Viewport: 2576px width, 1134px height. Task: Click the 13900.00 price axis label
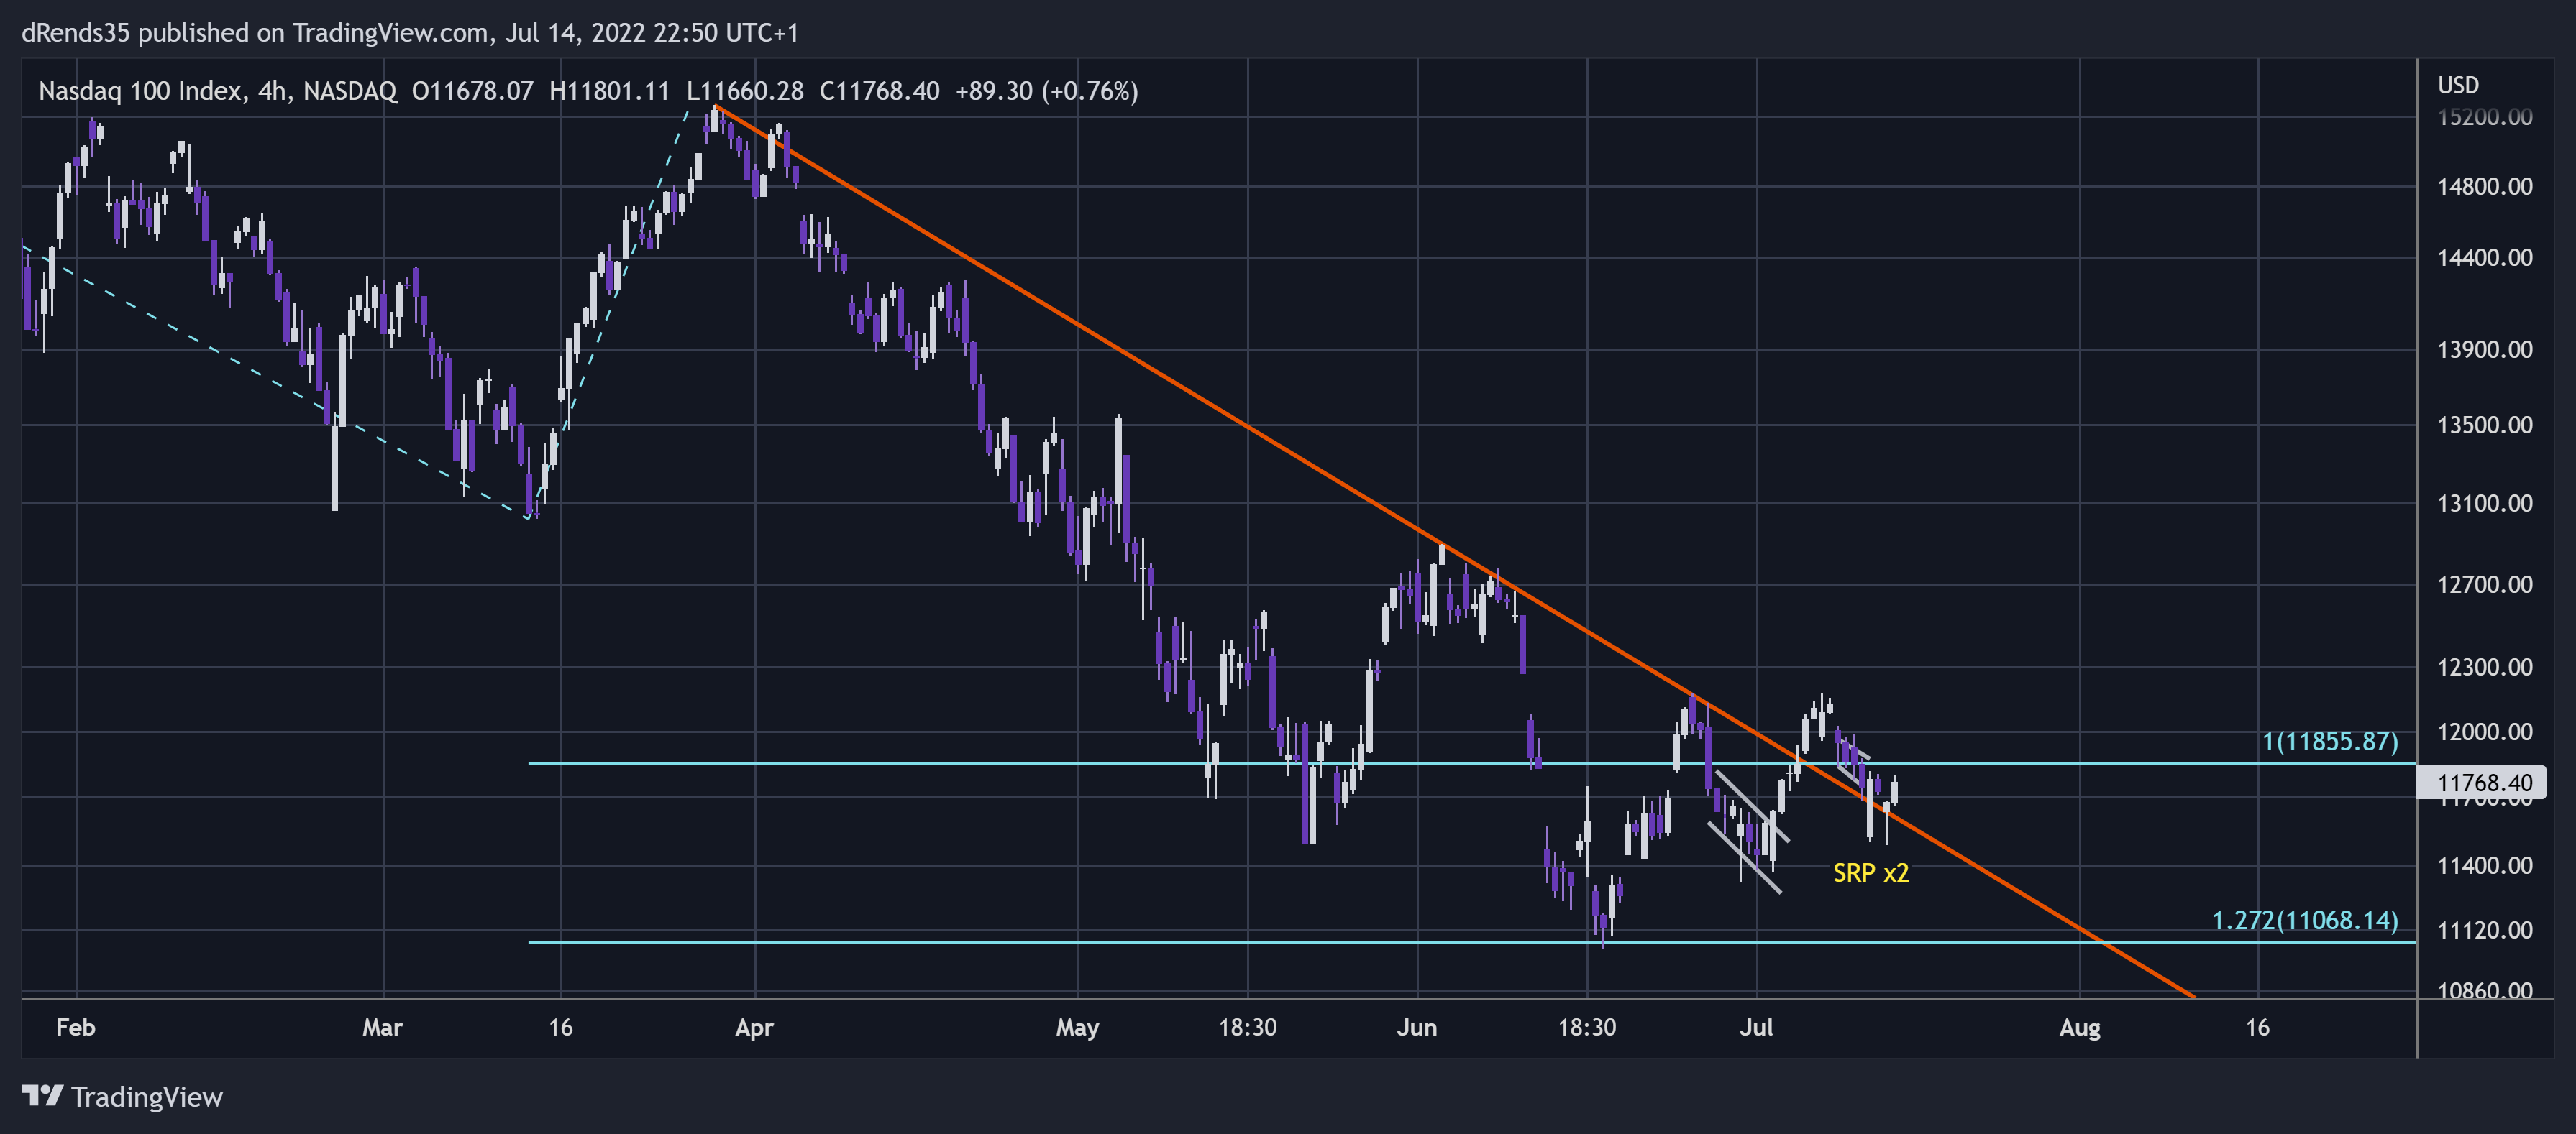click(2485, 350)
